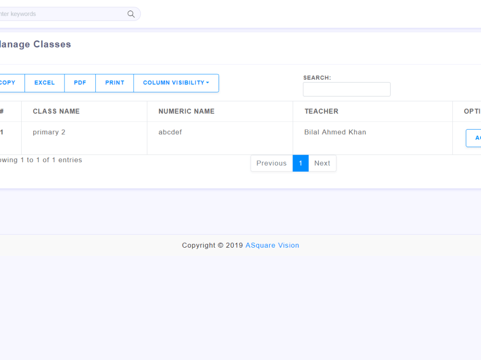This screenshot has width=481, height=360.
Task: Sort table by TEACHER column
Action: pos(321,111)
